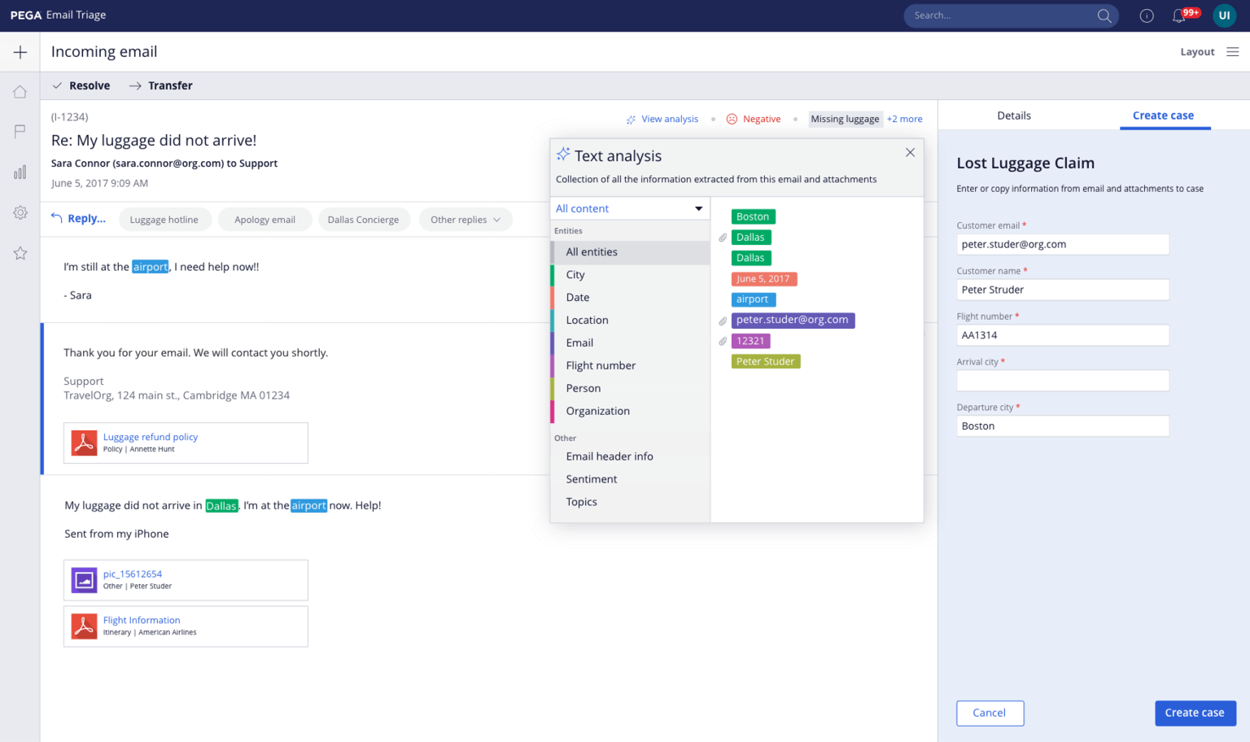Image resolution: width=1250 pixels, height=742 pixels.
Task: Switch to the Details tab
Action: [1013, 116]
